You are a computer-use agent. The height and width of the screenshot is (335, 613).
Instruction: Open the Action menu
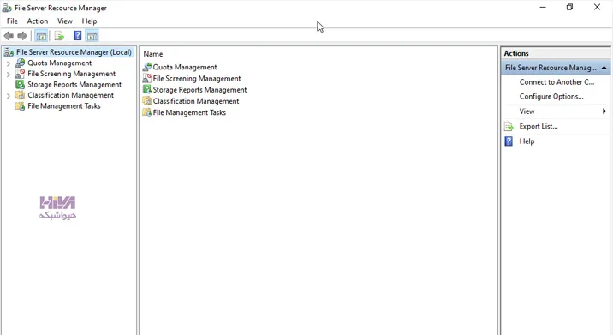click(x=38, y=21)
